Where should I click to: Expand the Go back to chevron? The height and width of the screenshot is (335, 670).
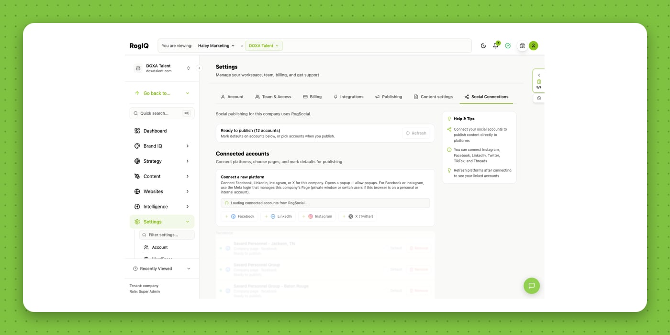[x=188, y=93]
